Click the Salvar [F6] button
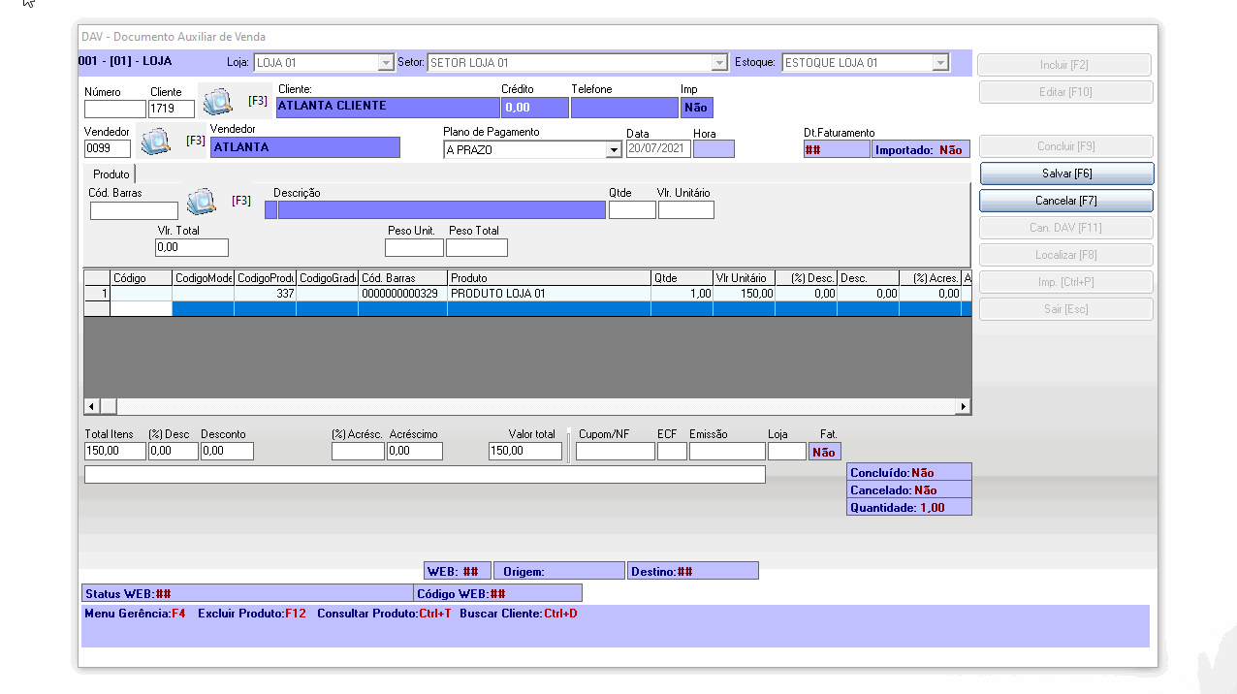 [x=1066, y=173]
